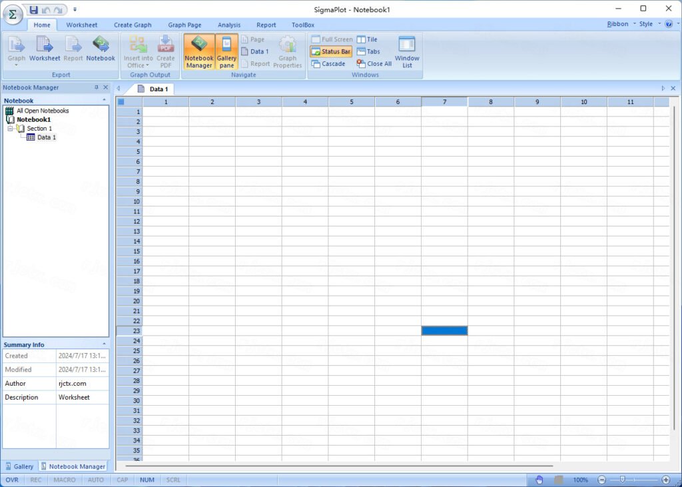Viewport: 682px width, 487px height.
Task: Open the Create Graph ribbon tab
Action: [133, 25]
